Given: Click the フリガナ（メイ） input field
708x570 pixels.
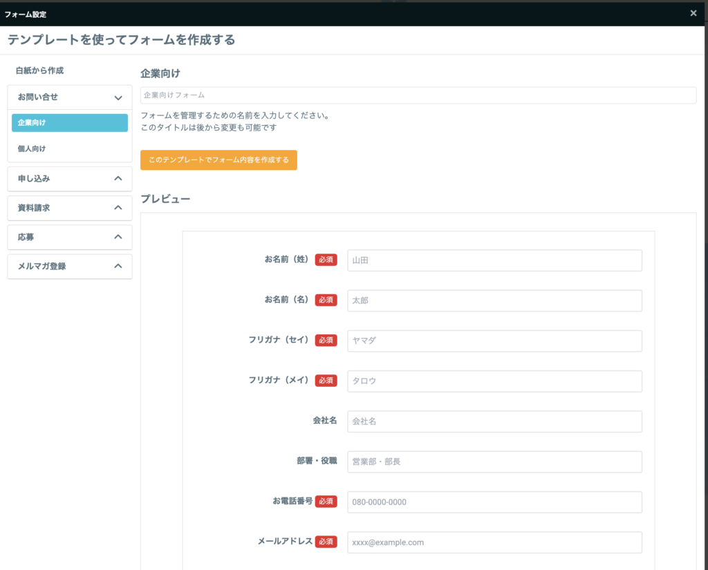Looking at the screenshot, I should pos(494,381).
